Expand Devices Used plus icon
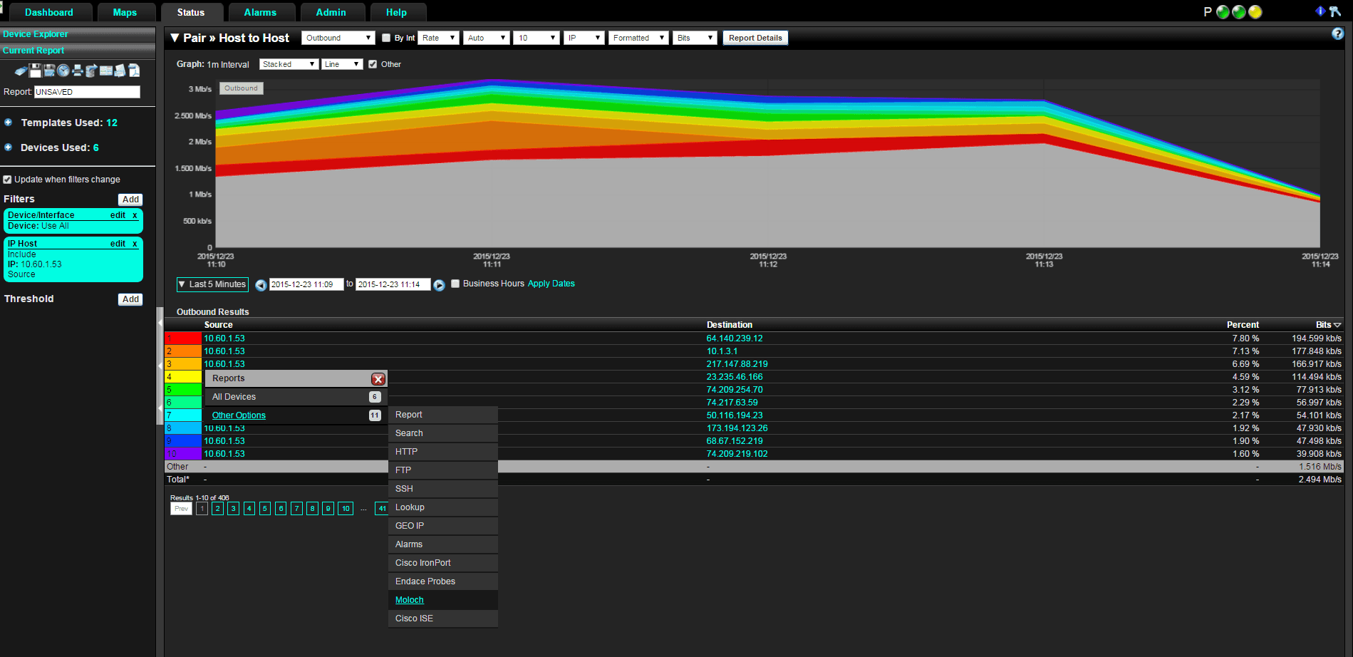Screen dimensions: 1353x657 coord(9,148)
